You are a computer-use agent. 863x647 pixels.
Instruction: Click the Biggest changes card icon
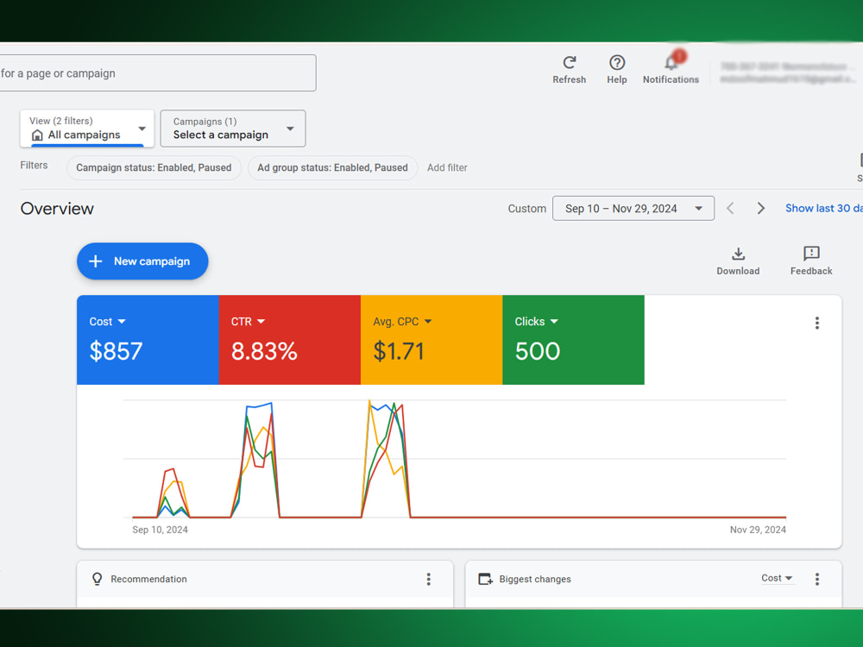tap(485, 579)
